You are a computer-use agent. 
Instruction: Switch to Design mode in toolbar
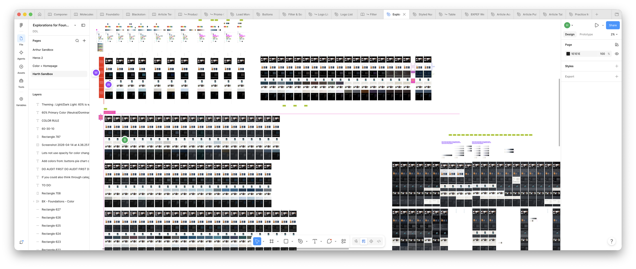(364, 241)
